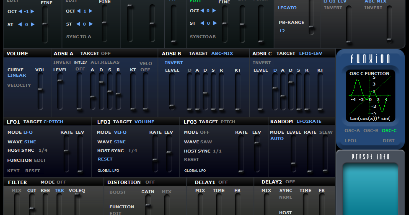Viewport: 409px width, 215px height.
Task: Open LFO1 TARGET selector showing C-PITCH
Action: click(x=53, y=122)
